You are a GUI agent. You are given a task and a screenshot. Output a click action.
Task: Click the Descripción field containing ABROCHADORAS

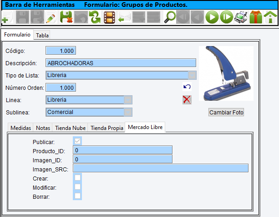pyautogui.click(x=121, y=63)
